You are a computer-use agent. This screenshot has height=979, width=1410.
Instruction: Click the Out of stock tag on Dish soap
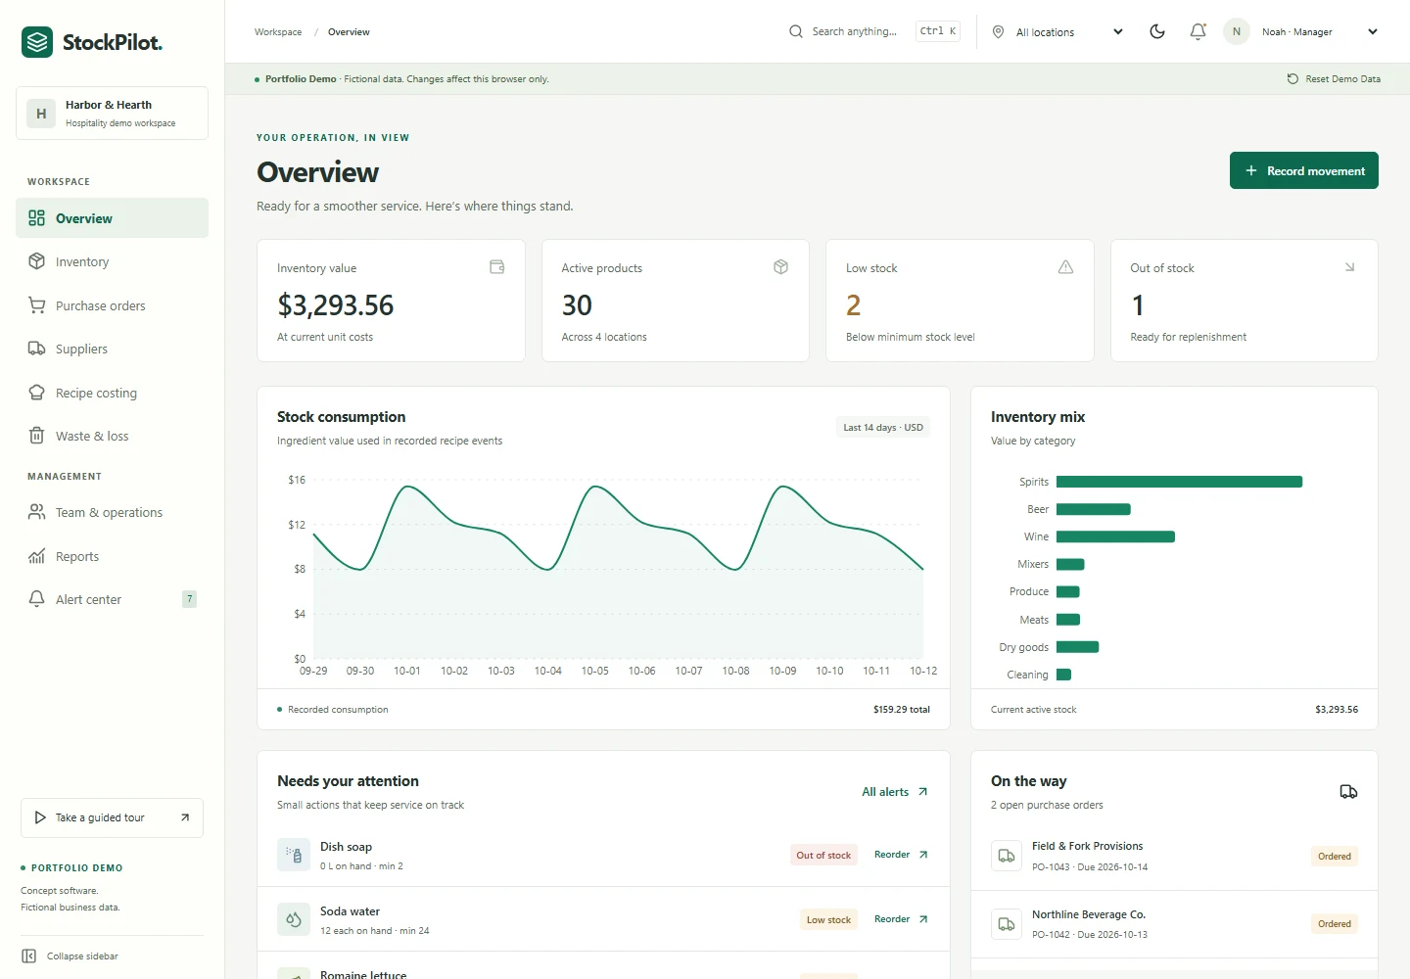[x=823, y=856]
